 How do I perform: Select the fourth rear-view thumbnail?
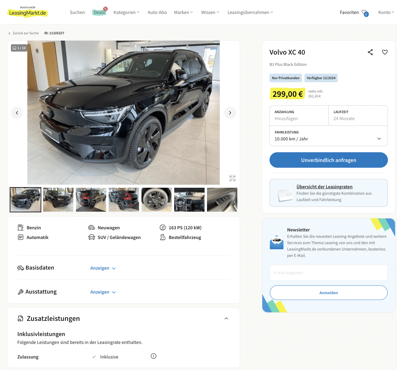pyautogui.click(x=124, y=200)
